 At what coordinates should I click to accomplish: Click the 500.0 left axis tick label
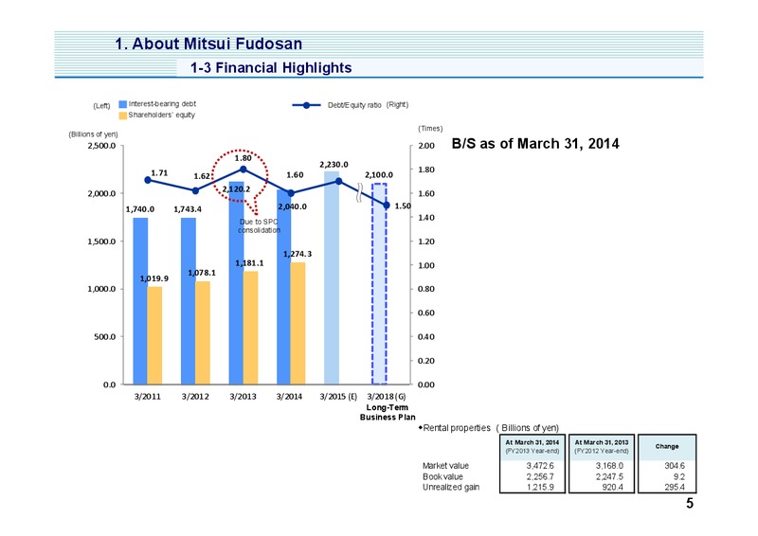coord(105,337)
